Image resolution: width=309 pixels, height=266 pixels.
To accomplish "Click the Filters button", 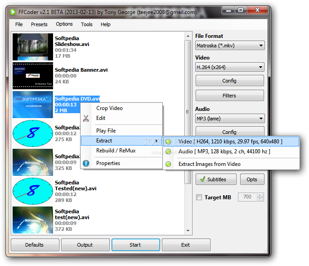I will tap(229, 96).
